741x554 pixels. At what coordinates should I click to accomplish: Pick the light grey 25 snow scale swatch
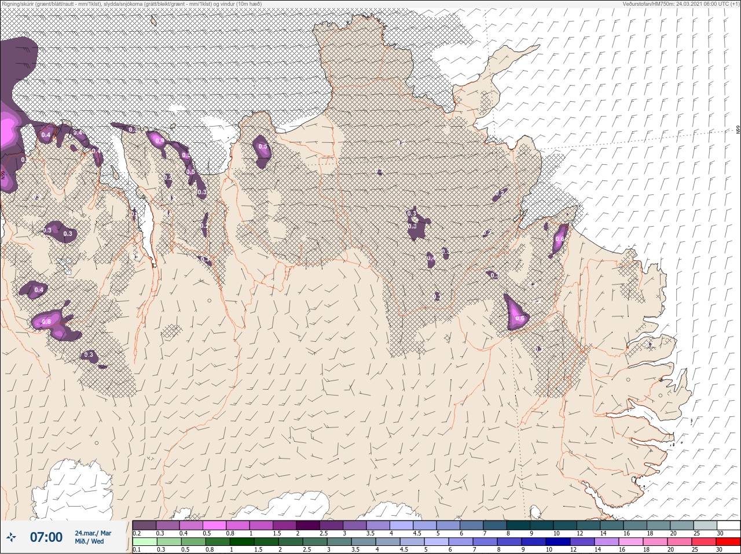coord(706,525)
